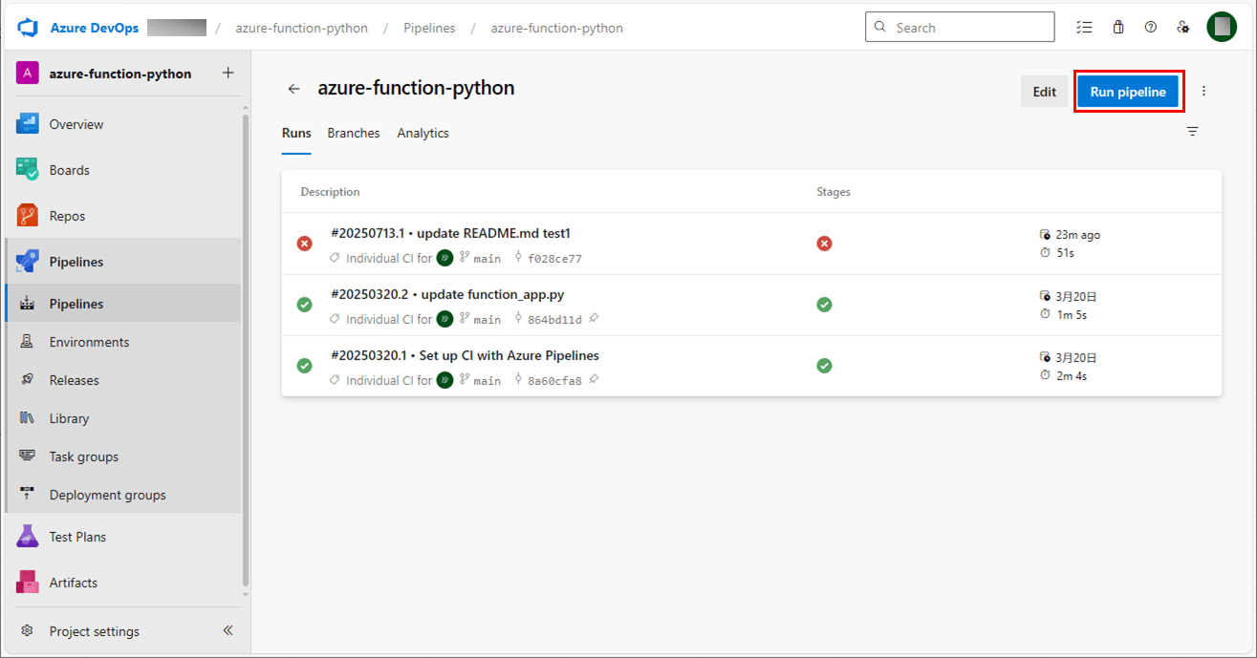Click the main branch of run #20250320.1

[x=488, y=380]
